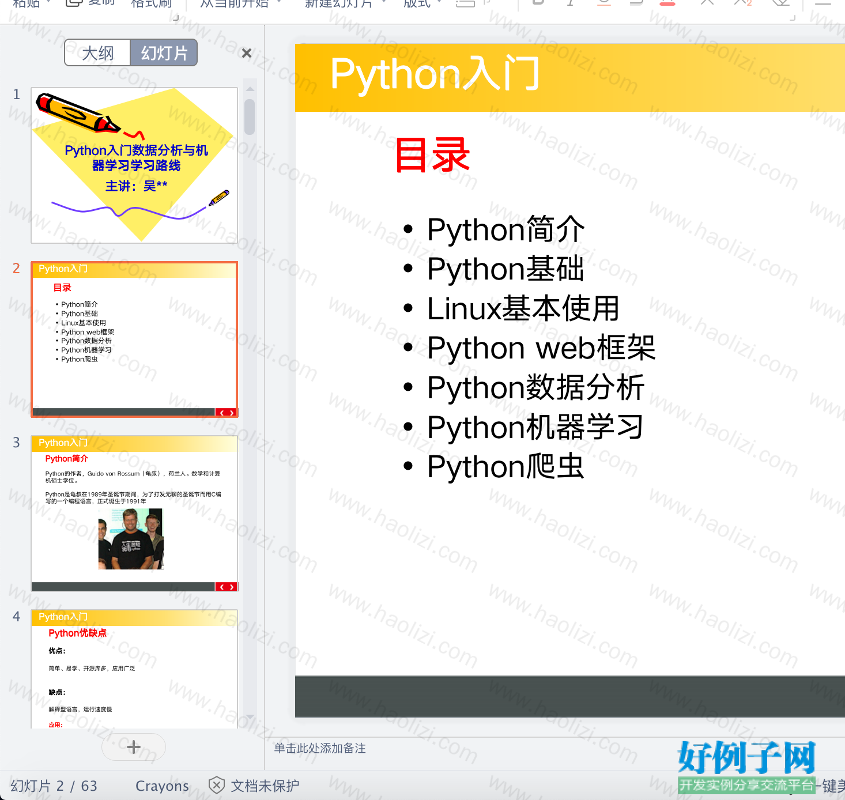Click the 幻灯片 2 / 63 status indicator
845x800 pixels.
(x=54, y=786)
